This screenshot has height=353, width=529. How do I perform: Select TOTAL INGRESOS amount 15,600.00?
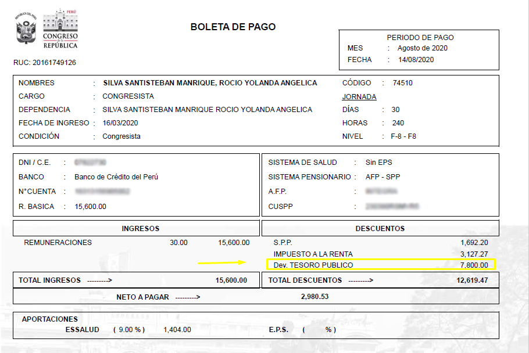point(231,280)
